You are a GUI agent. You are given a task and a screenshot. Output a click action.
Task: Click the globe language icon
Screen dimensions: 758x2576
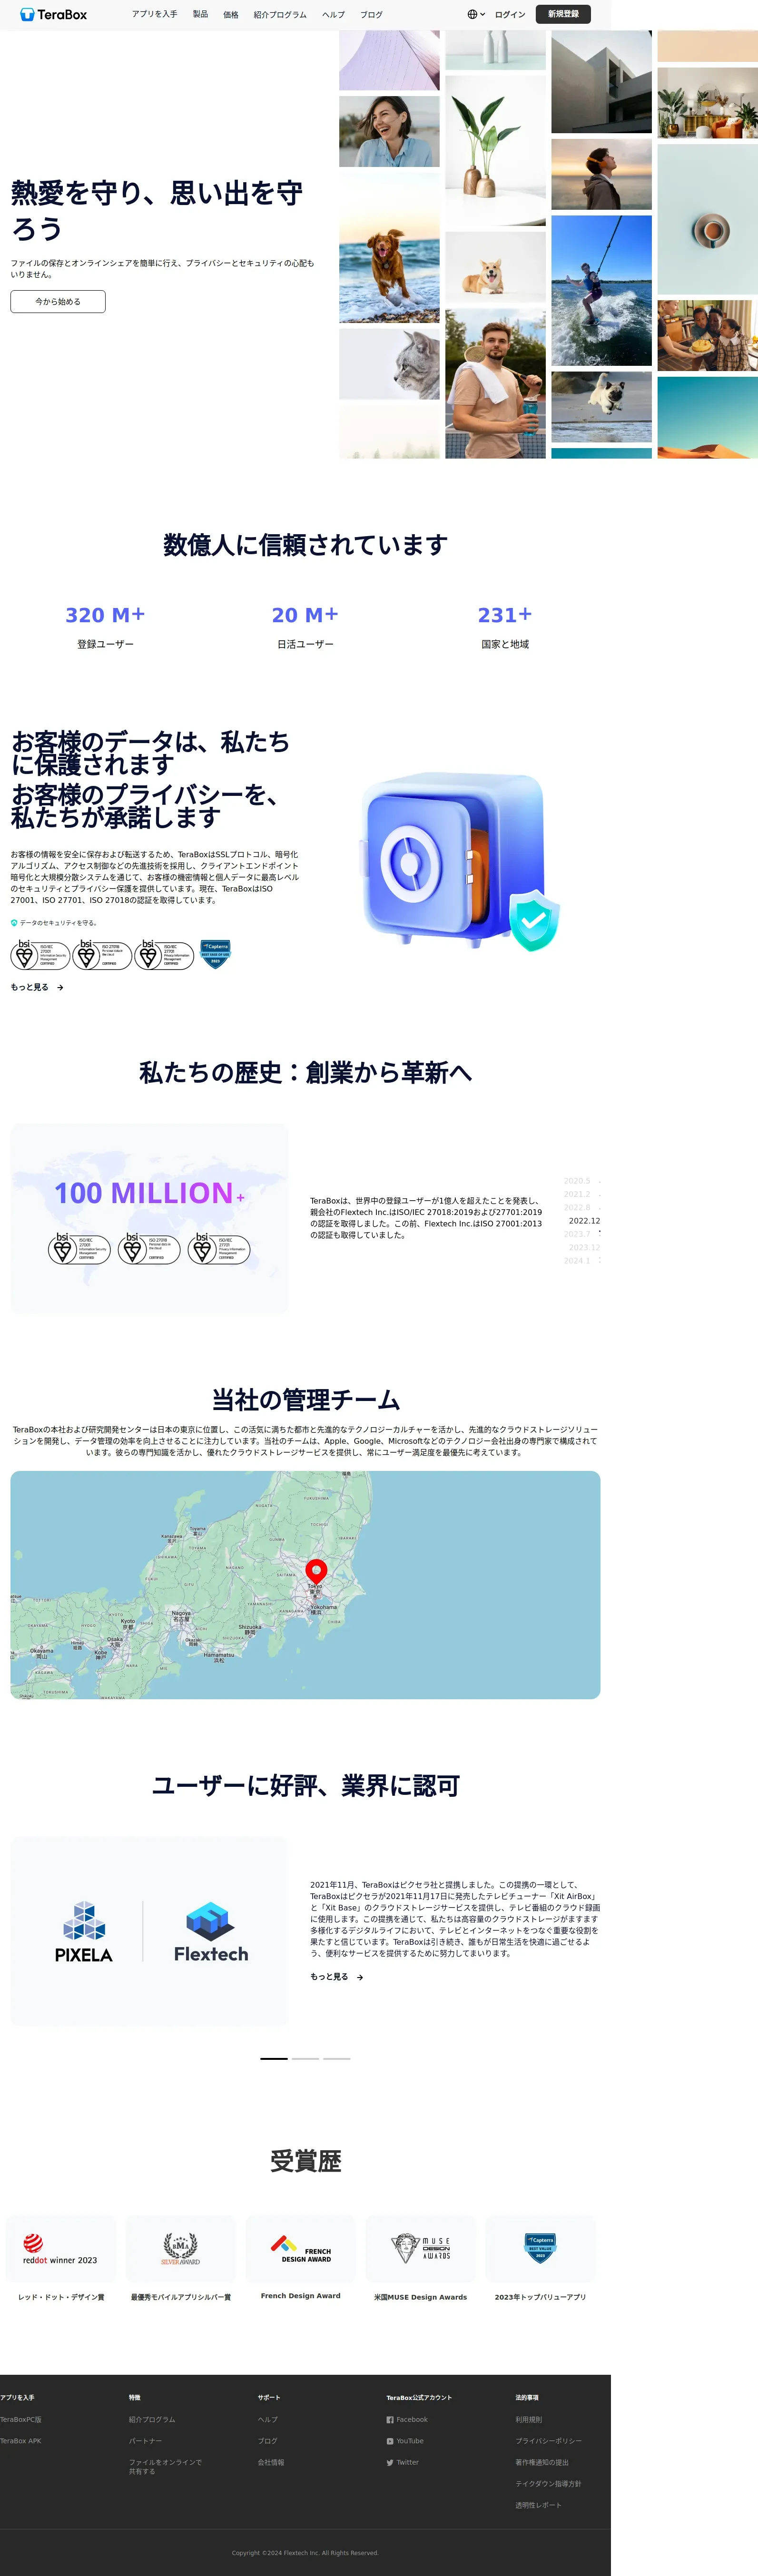[x=472, y=14]
